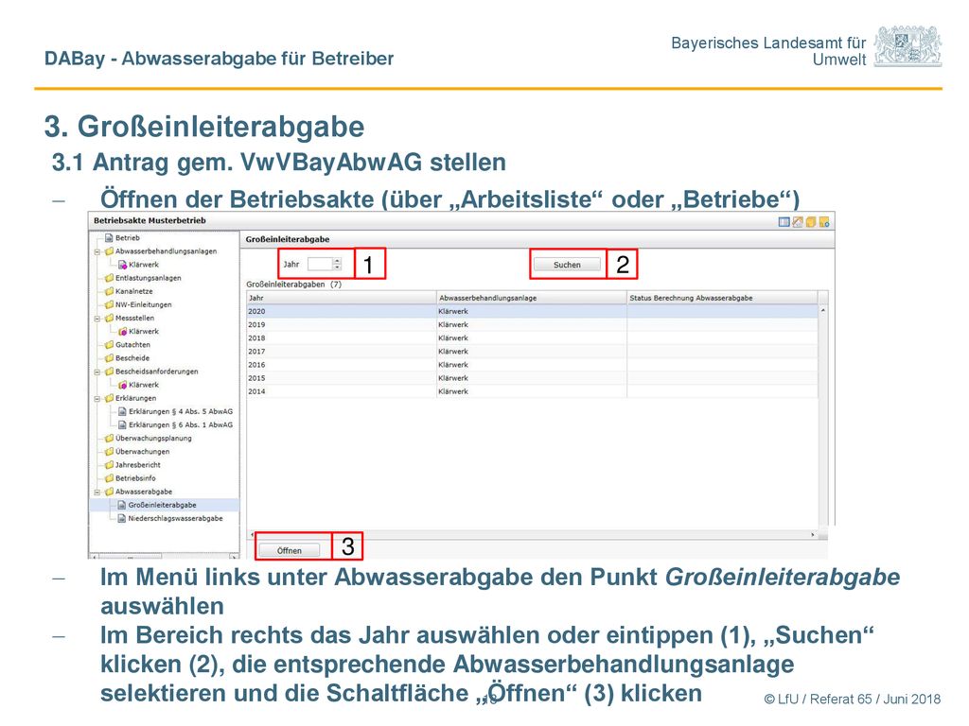Click the Suchen button
Viewport: 969px width, 726px height.
567,265
